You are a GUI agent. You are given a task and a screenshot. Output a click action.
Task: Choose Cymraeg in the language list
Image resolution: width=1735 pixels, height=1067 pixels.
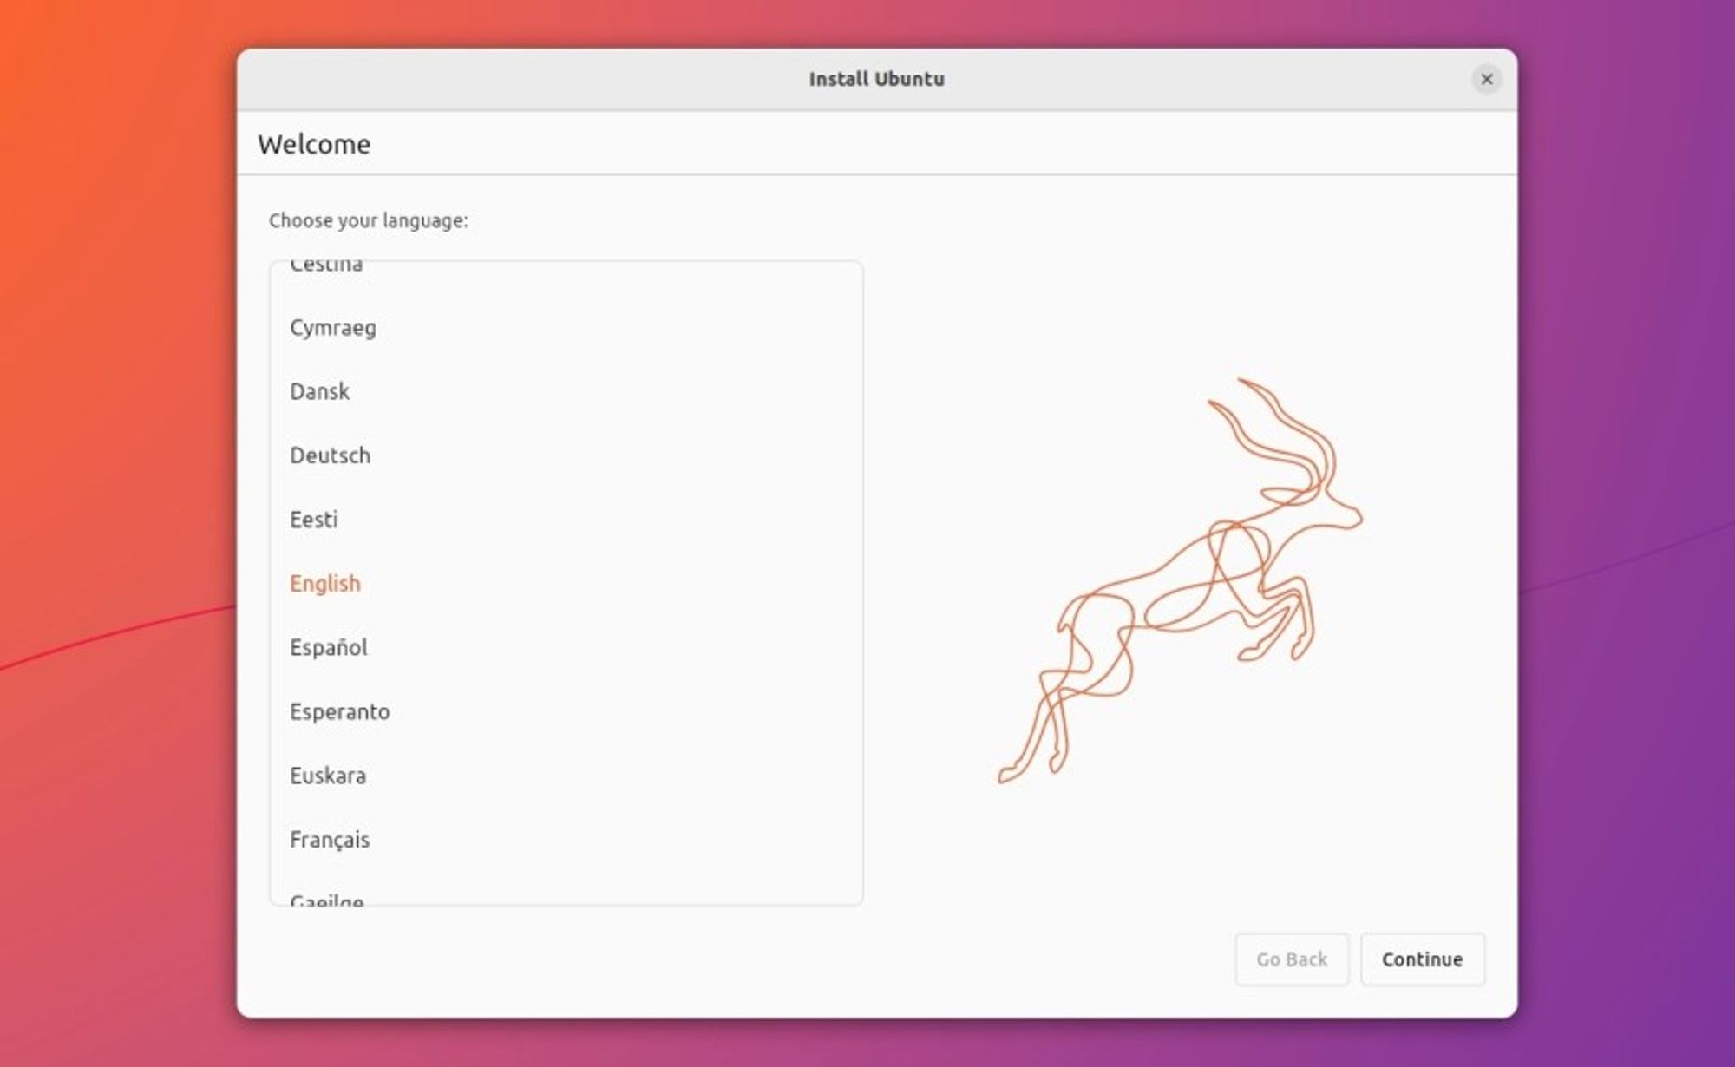point(333,328)
